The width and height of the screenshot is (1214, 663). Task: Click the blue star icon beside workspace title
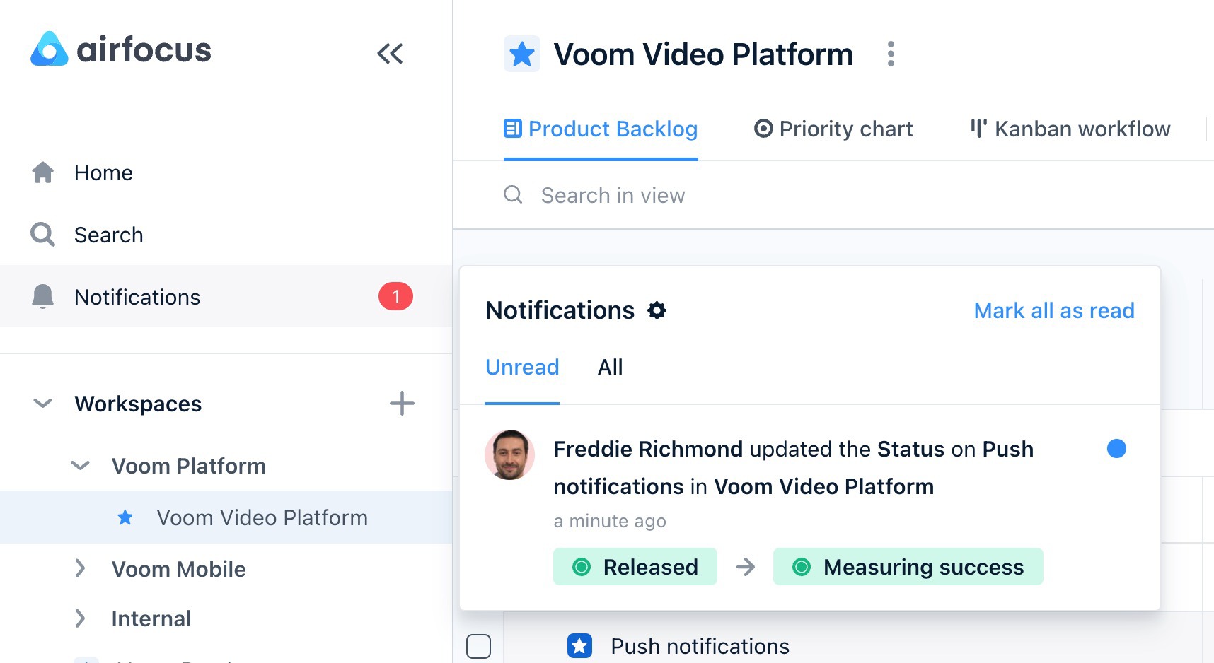point(522,54)
